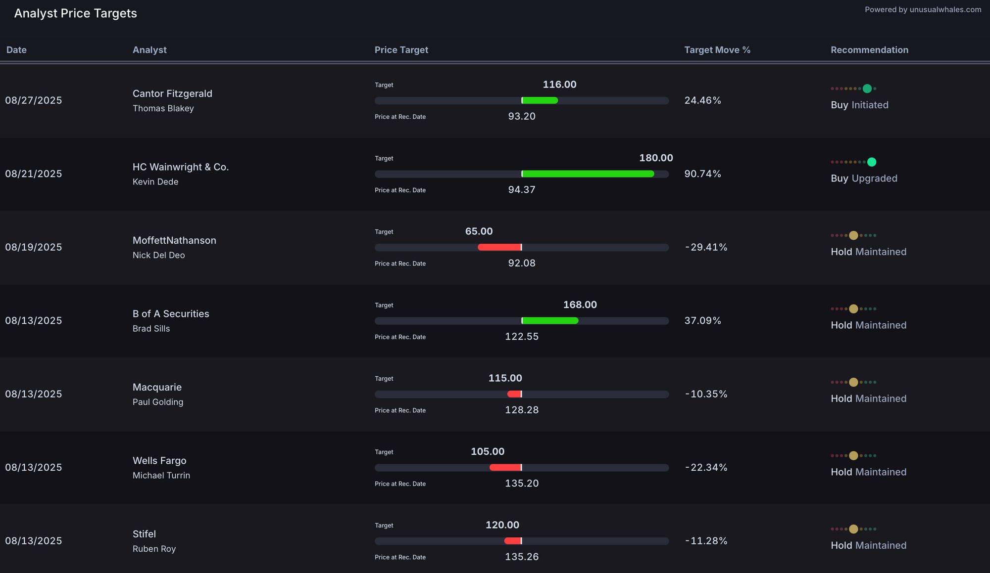Image resolution: width=990 pixels, height=573 pixels.
Task: Click the 65.00 target value
Action: coord(479,231)
